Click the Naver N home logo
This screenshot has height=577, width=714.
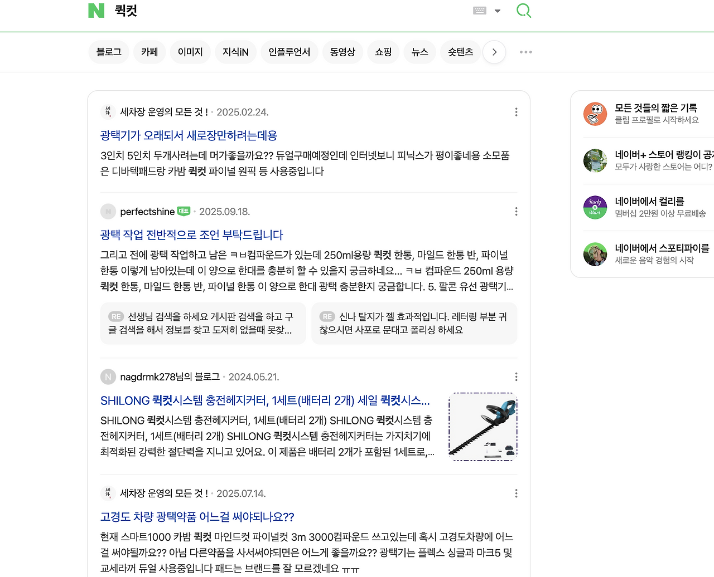pyautogui.click(x=95, y=10)
